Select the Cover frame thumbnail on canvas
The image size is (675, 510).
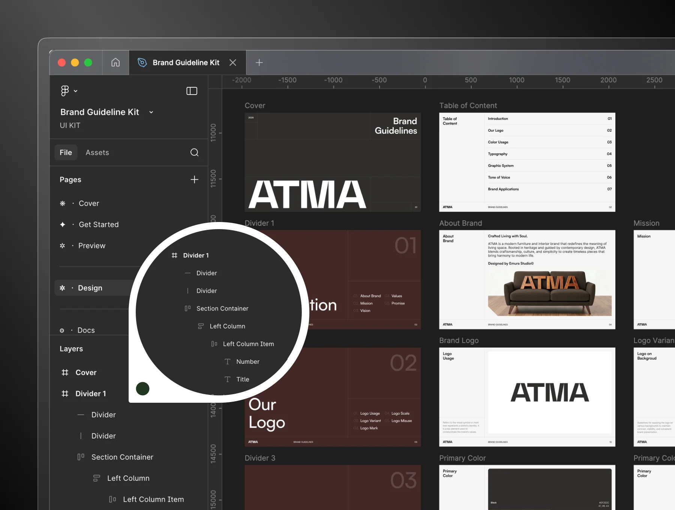(333, 162)
